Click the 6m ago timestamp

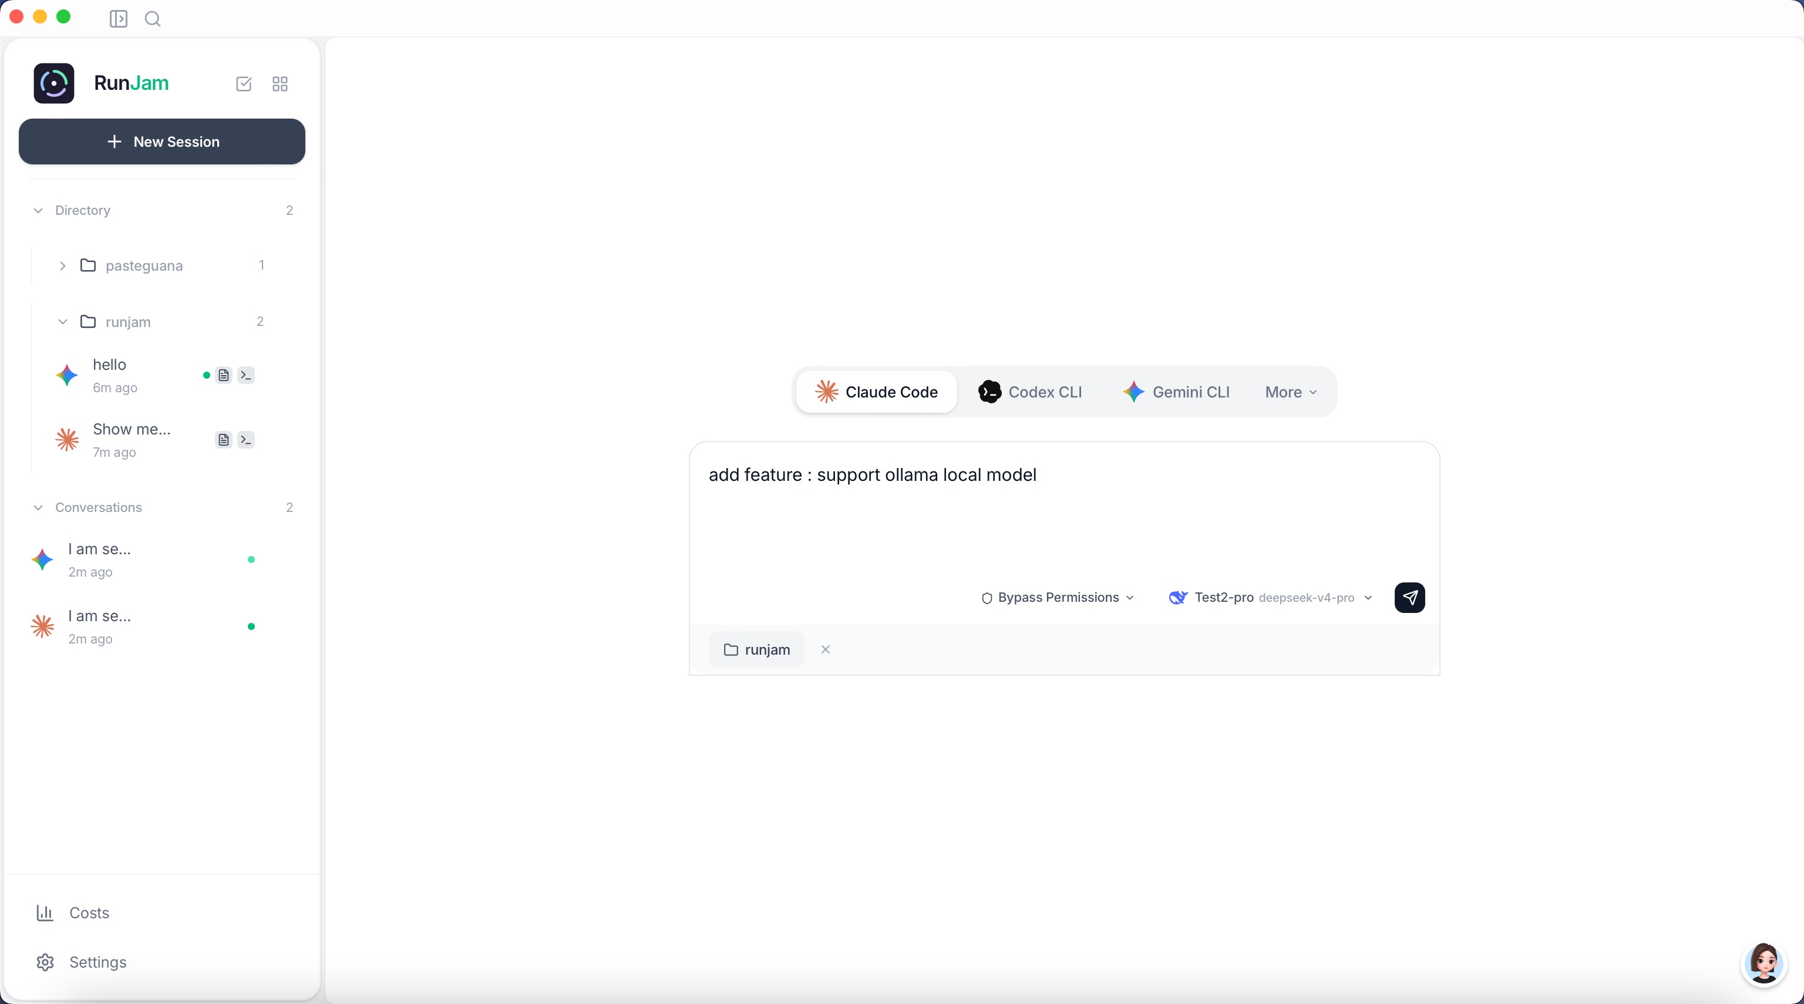(115, 388)
